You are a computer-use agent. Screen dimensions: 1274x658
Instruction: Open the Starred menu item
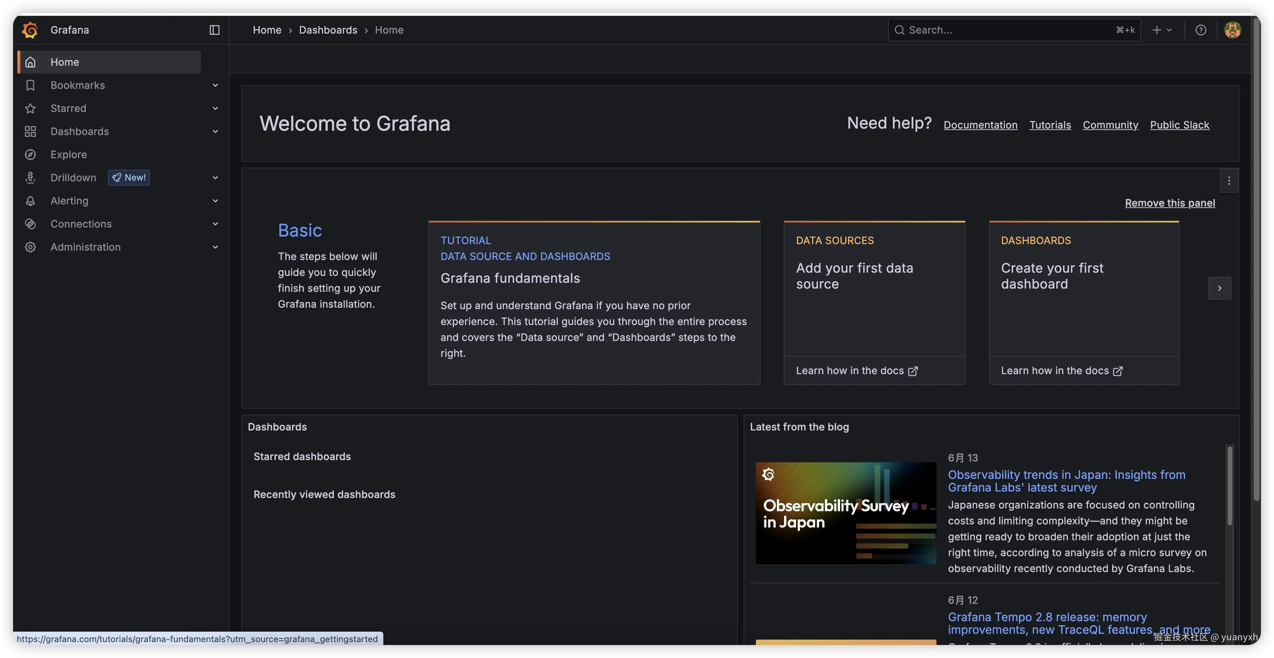68,108
